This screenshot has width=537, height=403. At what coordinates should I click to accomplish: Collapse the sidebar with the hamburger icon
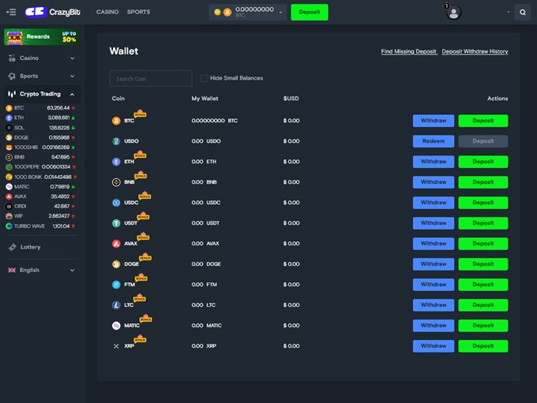pyautogui.click(x=11, y=12)
